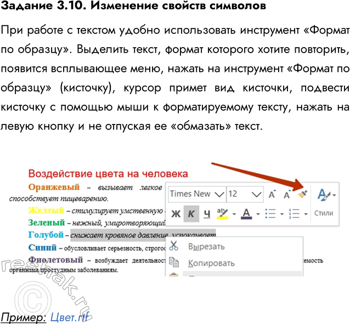The height and width of the screenshot is (324, 350).
Task: Choose Копировать from the context menu
Action: click(211, 263)
